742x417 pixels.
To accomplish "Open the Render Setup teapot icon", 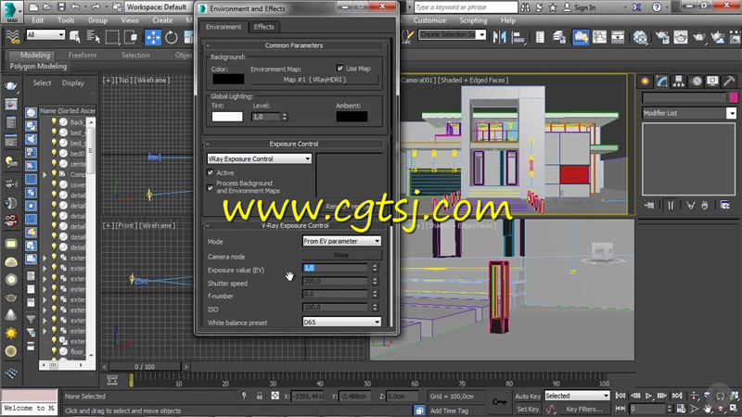I will click(662, 37).
